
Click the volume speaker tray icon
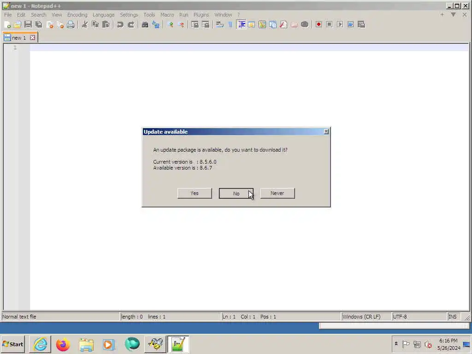point(428,344)
